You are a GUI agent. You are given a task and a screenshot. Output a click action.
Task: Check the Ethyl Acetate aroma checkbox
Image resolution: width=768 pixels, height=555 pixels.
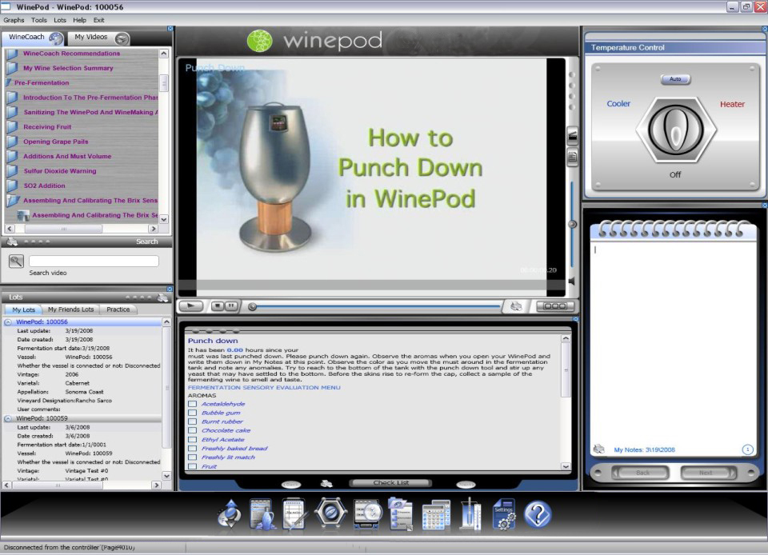click(x=193, y=440)
